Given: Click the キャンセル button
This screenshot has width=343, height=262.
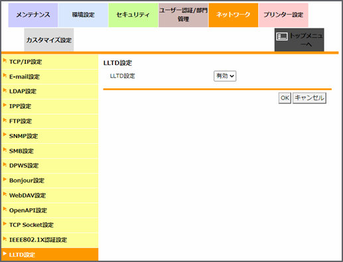Looking at the screenshot, I should pyautogui.click(x=309, y=98).
